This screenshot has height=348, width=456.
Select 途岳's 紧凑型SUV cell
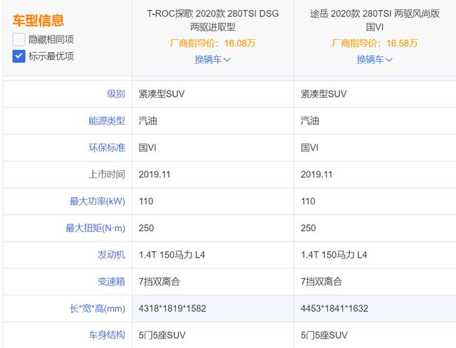tap(375, 94)
